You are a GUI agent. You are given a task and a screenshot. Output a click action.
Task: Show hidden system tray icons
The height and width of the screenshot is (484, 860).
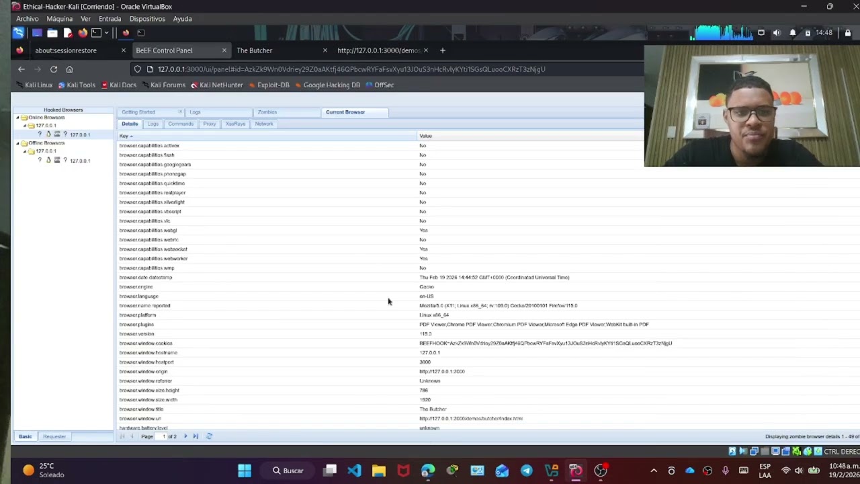point(654,471)
